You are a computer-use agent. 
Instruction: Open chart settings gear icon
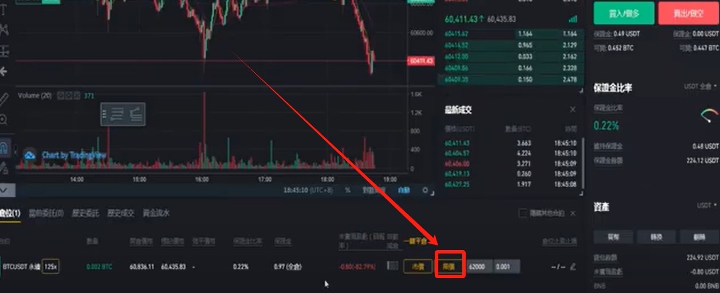coord(425,190)
